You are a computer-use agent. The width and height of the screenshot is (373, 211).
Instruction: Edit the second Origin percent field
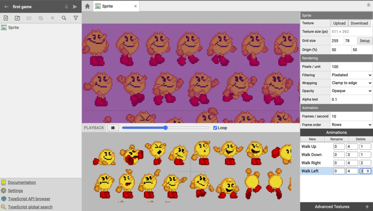tap(362, 50)
